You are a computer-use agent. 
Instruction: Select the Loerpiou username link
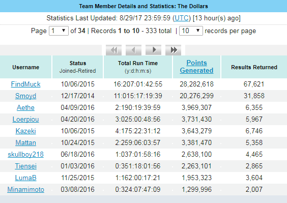coord(25,120)
